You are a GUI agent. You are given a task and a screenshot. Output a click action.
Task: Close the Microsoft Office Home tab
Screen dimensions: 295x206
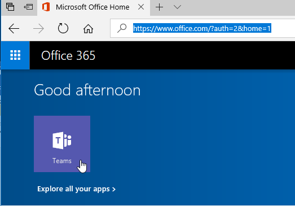coord(141,7)
